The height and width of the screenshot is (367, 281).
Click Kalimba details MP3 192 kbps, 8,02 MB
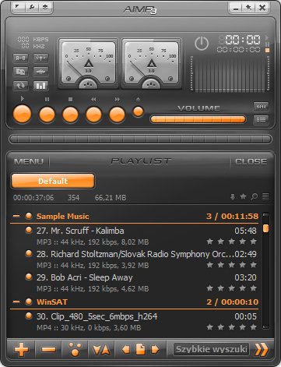pos(93,242)
